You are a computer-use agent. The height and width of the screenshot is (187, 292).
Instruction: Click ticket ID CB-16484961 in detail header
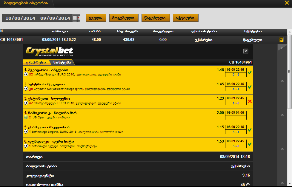[240, 62]
